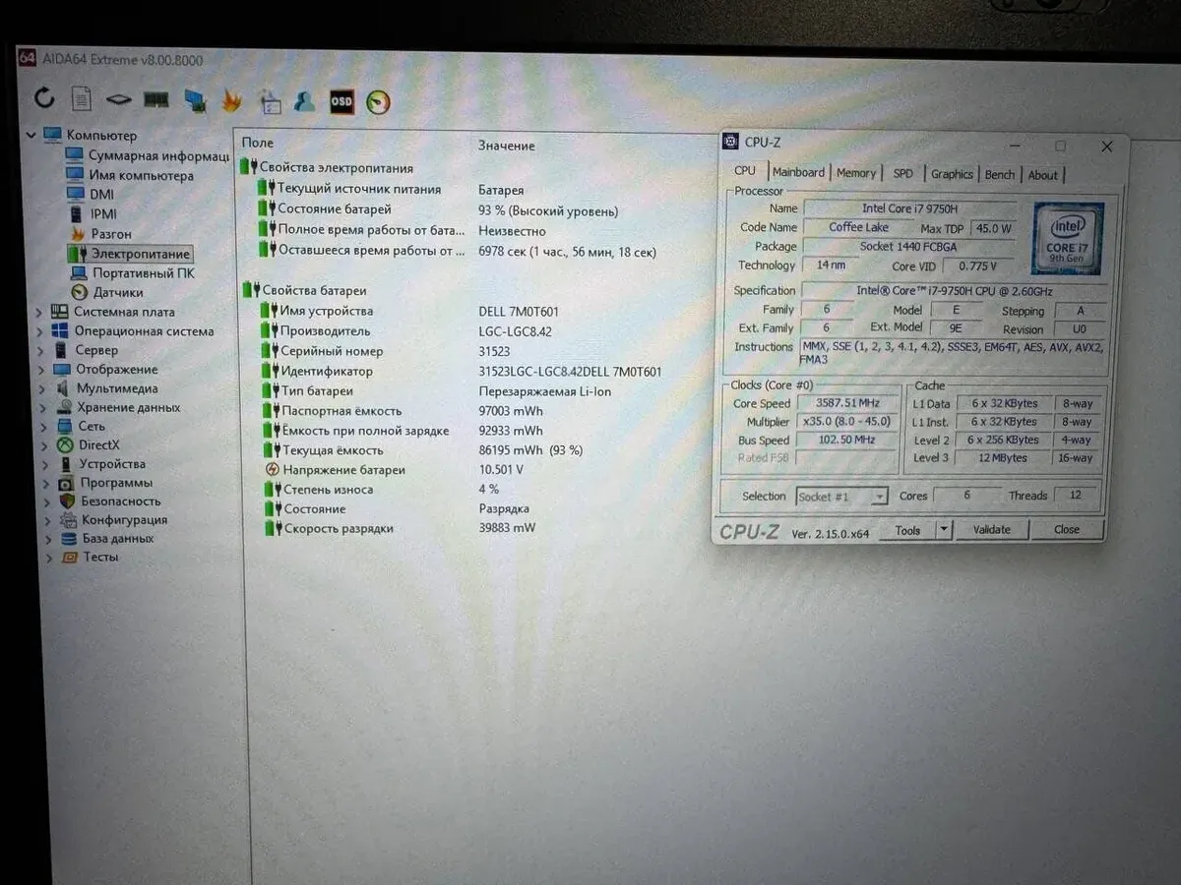Open Суммарная информация in the tree
Viewport: 1181px width, 885px height.
coord(157,155)
